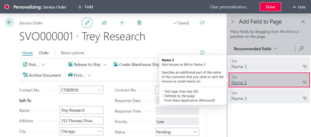Click the back arrow on Service Order
311x137 pixels.
coord(9,22)
